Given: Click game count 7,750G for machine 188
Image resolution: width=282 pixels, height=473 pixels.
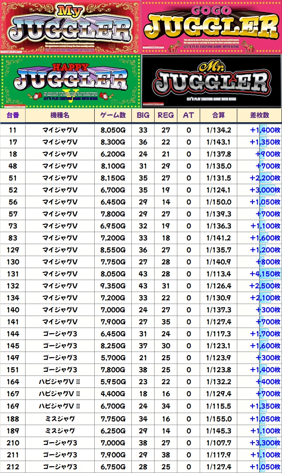Looking at the screenshot, I should click(113, 419).
